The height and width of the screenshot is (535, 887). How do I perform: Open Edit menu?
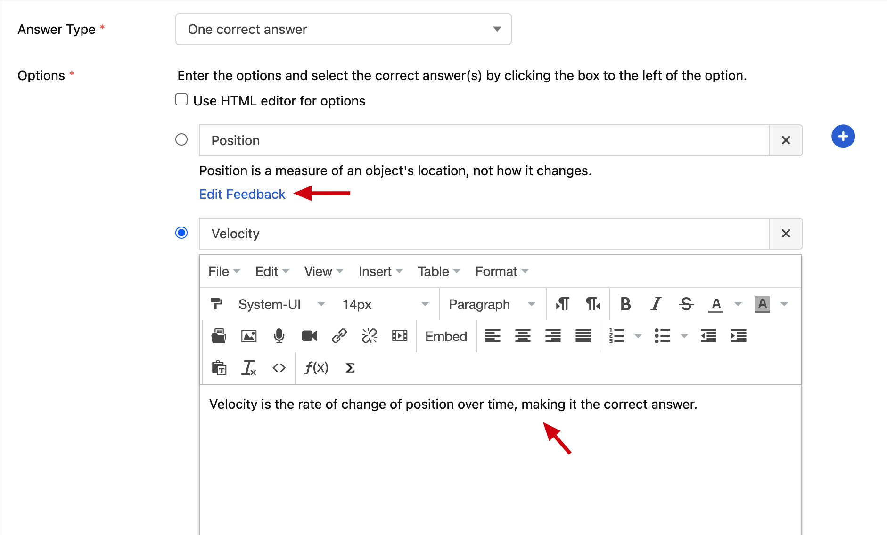tap(272, 271)
